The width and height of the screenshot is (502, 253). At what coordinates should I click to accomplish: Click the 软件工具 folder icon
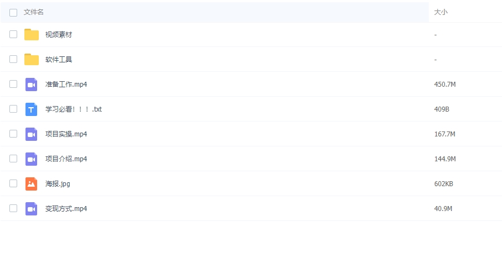(32, 60)
